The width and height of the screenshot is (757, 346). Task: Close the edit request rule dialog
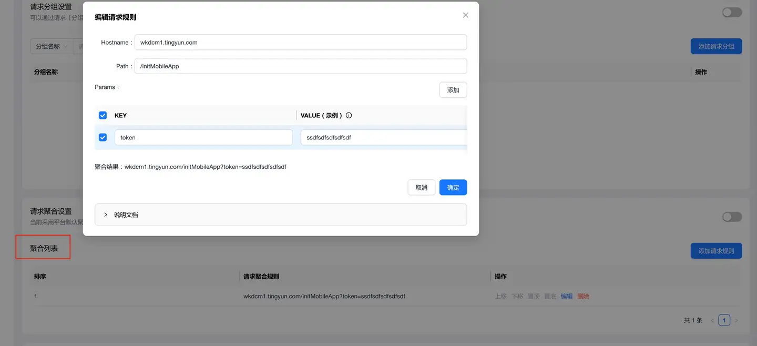pyautogui.click(x=465, y=15)
